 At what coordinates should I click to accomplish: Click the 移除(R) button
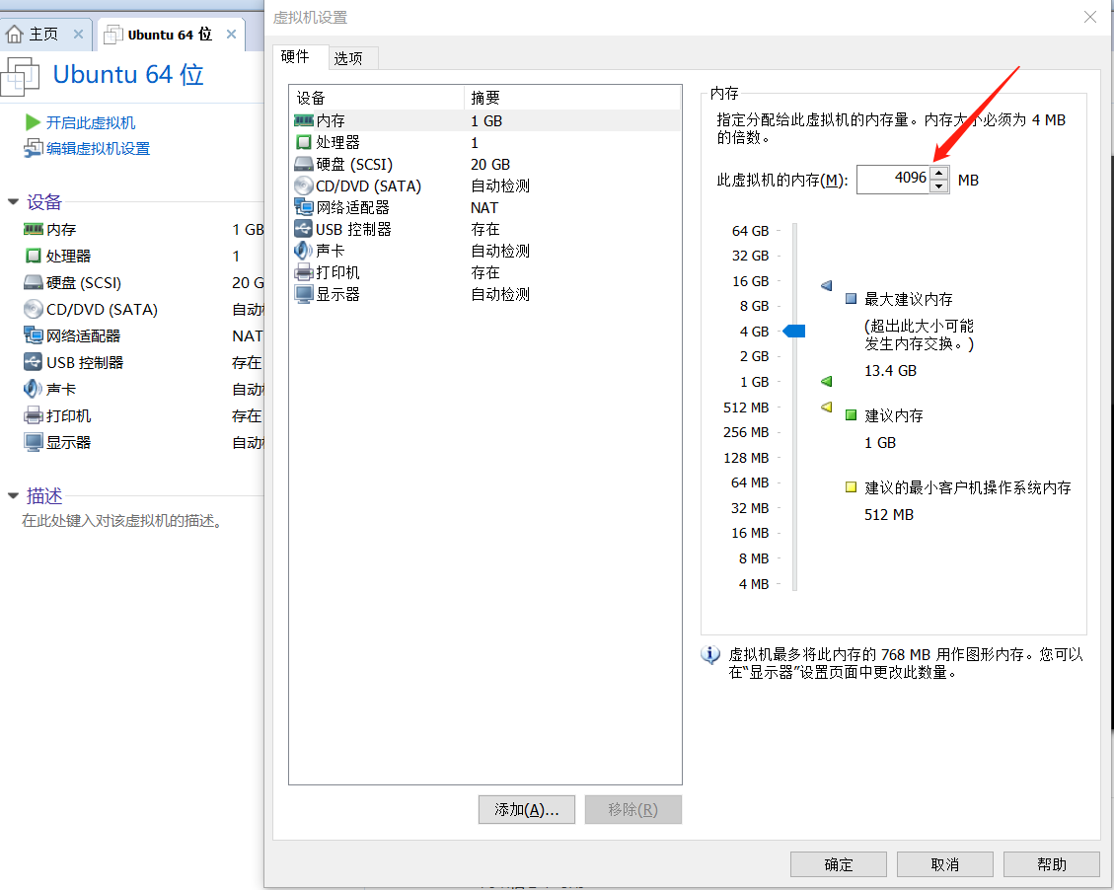click(x=633, y=809)
